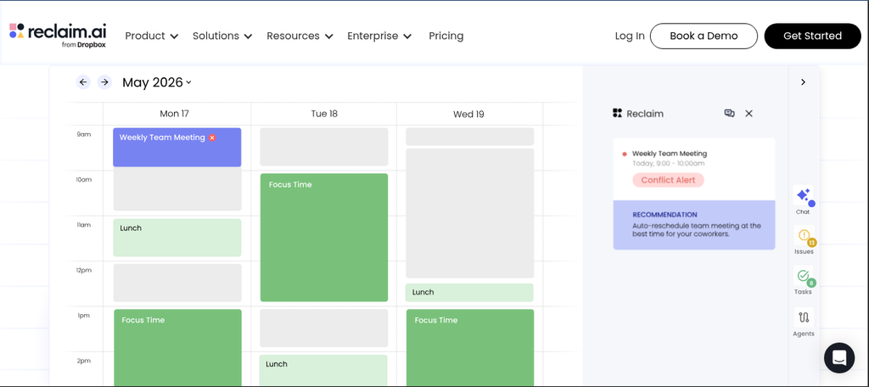Viewport: 869px width, 387px height.
Task: Open the chat bubbles icon in Reclaim panel
Action: click(x=729, y=113)
